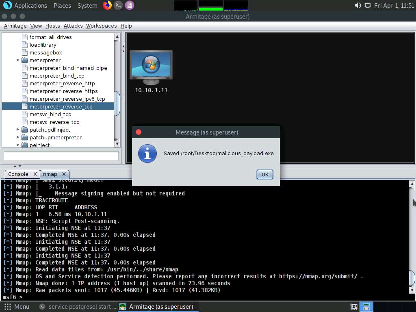Select meterpreter_reverse_https payload
Image resolution: width=416 pixels, height=312 pixels.
63,91
